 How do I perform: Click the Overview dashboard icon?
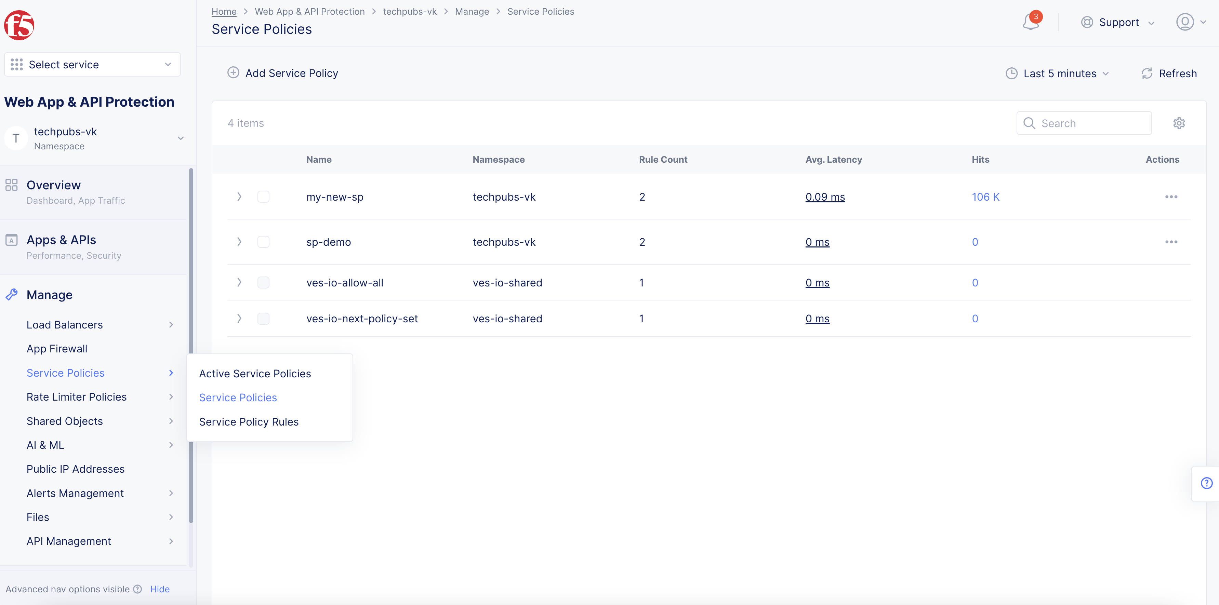point(11,185)
